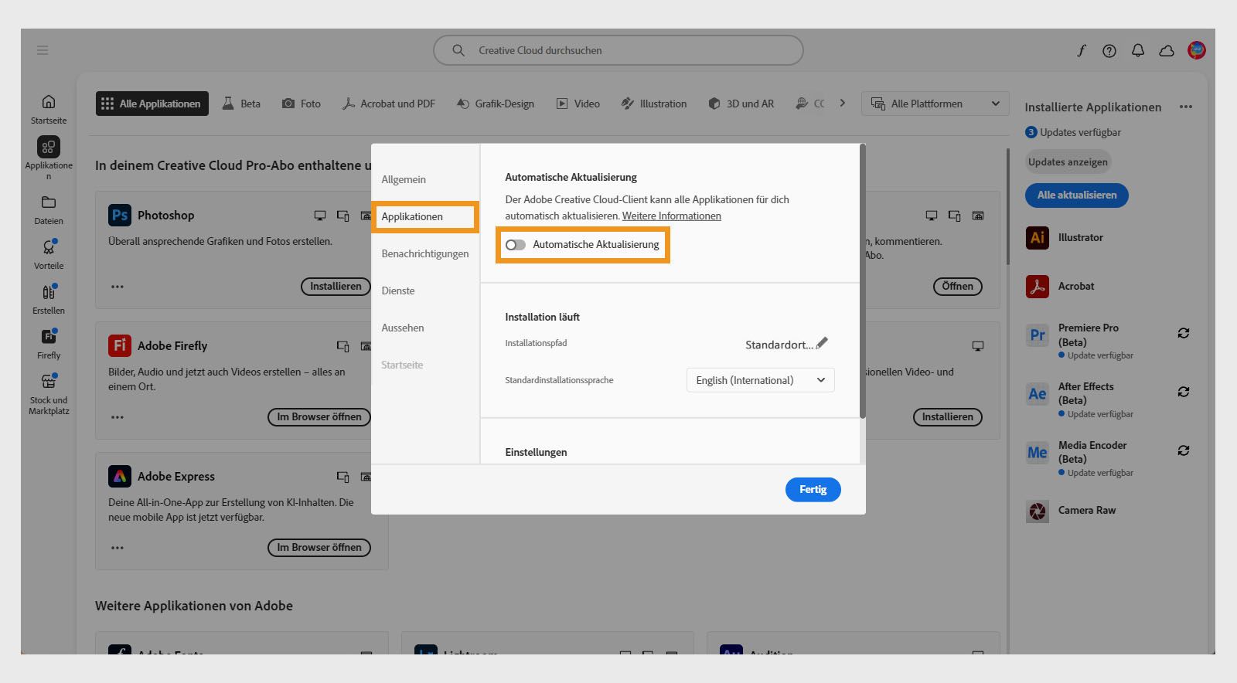The height and width of the screenshot is (683, 1237).
Task: Click the Installationspfad value Standardort
Action: pos(779,345)
